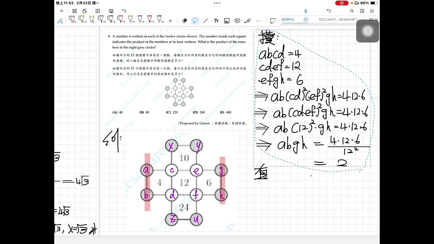Toggle the read-only mode book icon
This screenshot has height=244, width=434.
(x=111, y=11)
